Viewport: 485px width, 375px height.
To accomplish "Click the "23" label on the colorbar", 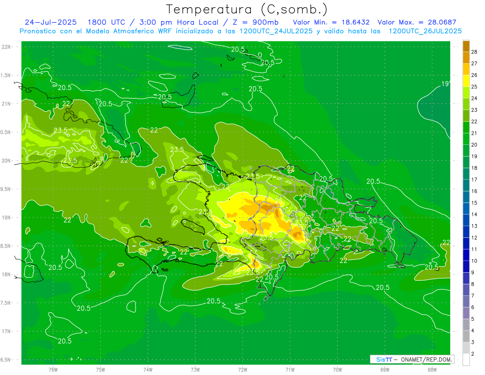I will coord(474,110).
